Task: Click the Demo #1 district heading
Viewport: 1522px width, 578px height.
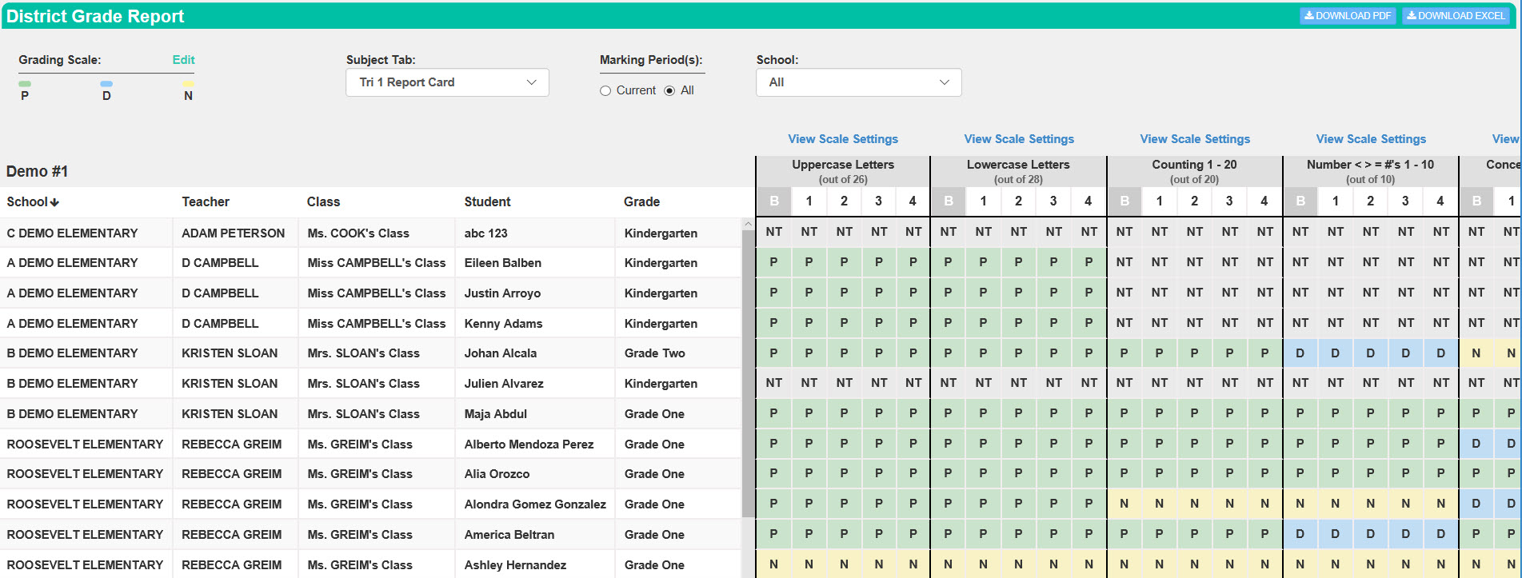Action: [37, 172]
